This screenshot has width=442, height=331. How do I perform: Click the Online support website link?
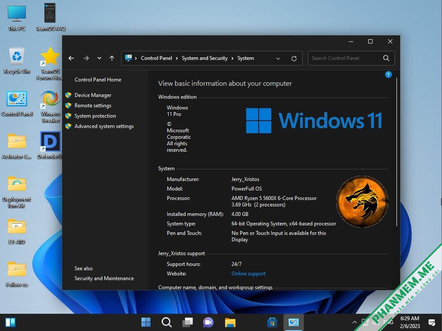[x=248, y=274]
